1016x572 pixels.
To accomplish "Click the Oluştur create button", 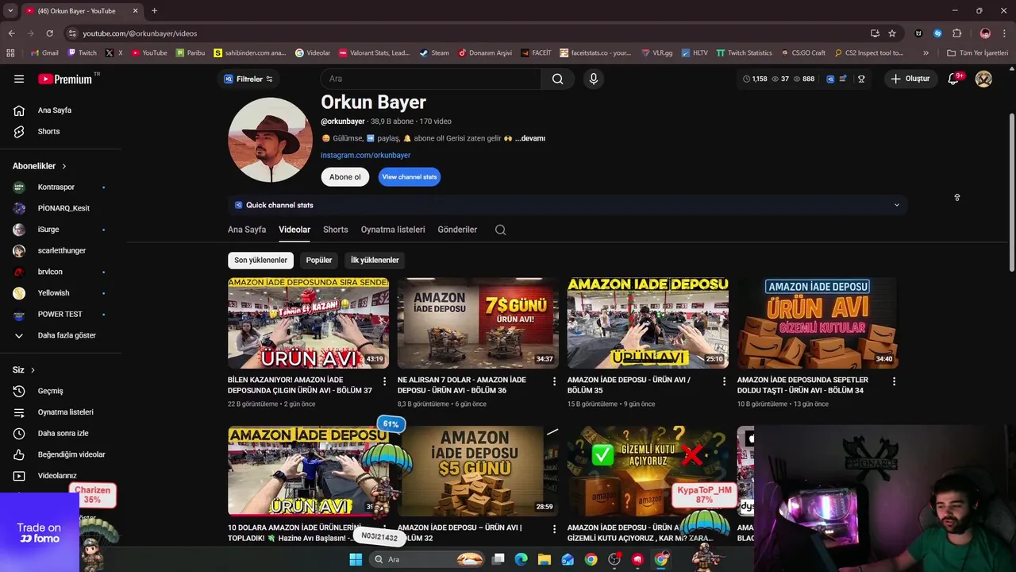I will pos(910,79).
